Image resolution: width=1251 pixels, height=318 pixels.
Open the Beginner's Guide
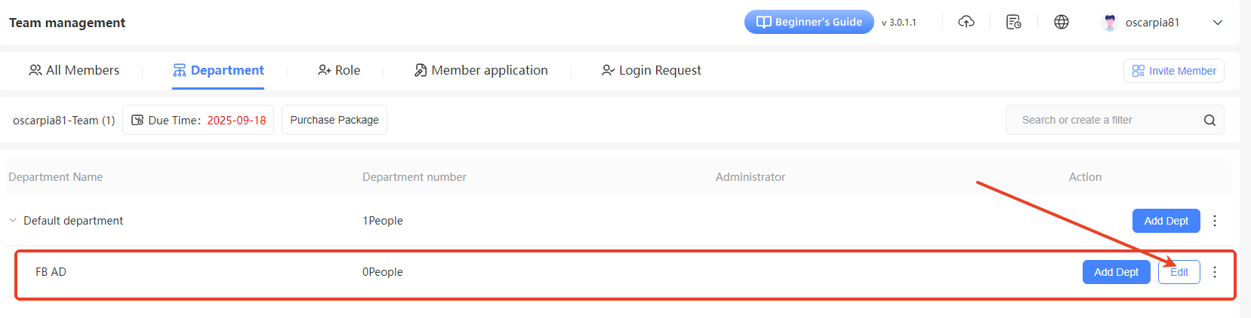(x=809, y=22)
